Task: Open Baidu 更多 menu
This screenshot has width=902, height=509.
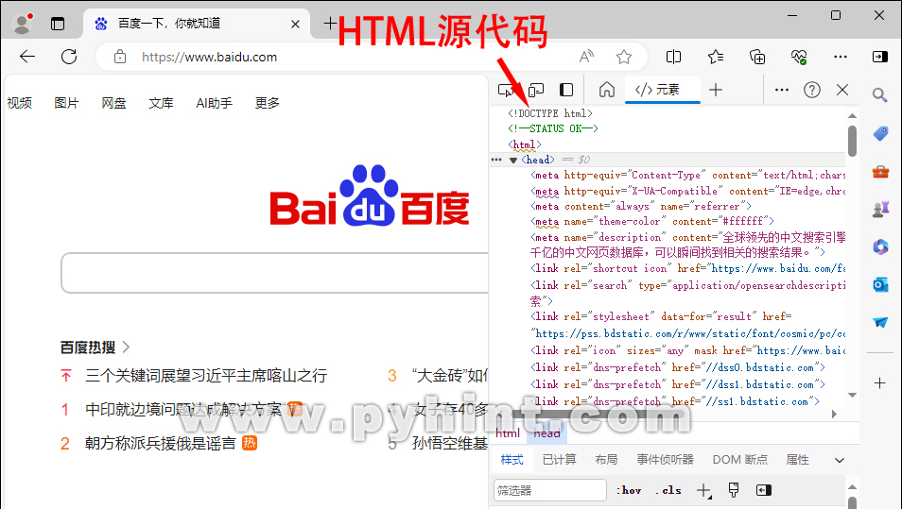Action: (267, 103)
